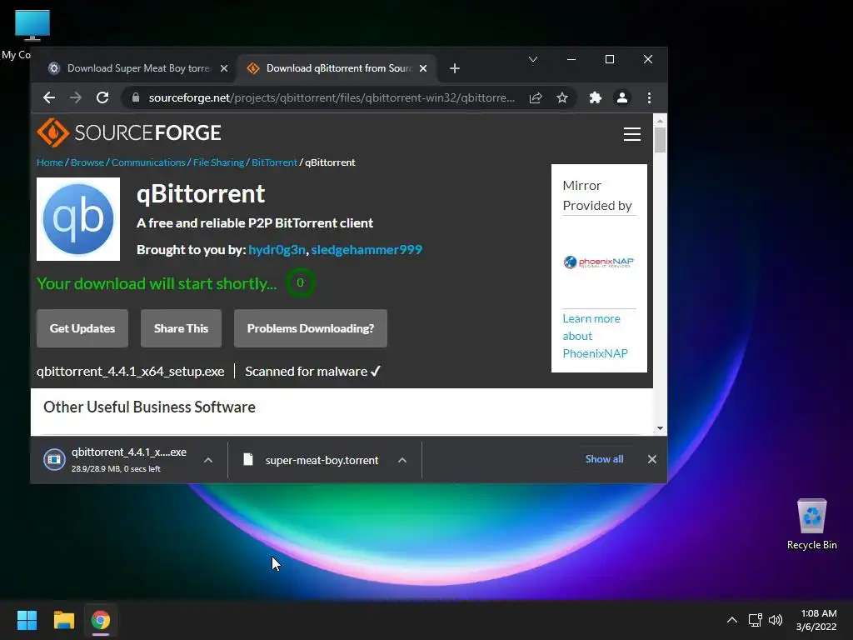Viewport: 853px width, 640px height.
Task: Go to Communications breadcrumb
Action: coord(148,162)
